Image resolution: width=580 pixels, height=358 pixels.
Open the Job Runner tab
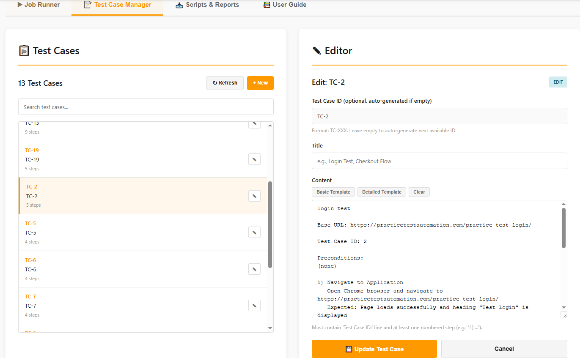[38, 5]
